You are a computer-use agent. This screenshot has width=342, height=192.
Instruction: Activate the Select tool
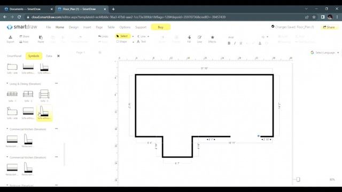click(122, 36)
